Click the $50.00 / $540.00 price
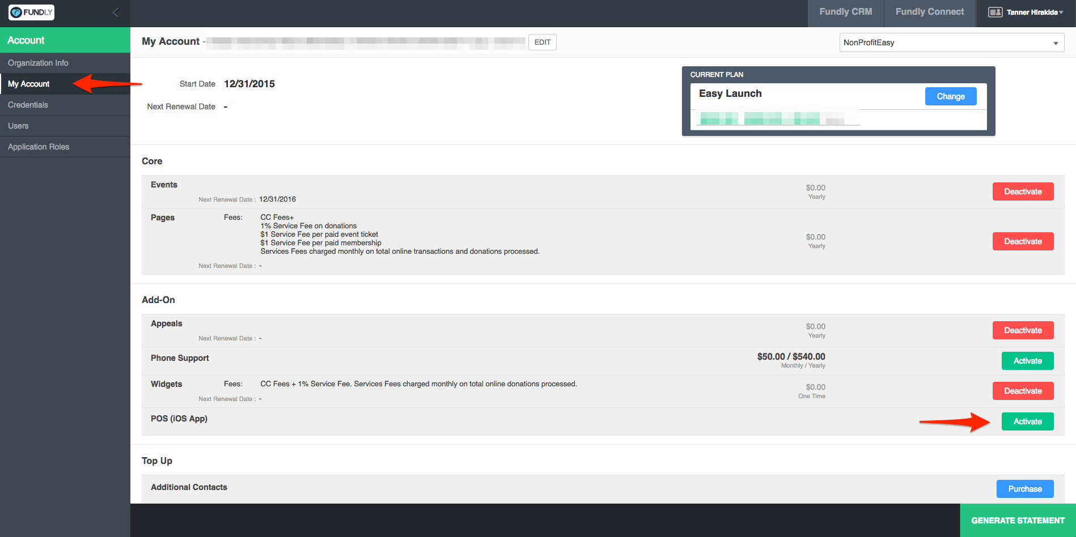Image resolution: width=1076 pixels, height=537 pixels. 791,356
